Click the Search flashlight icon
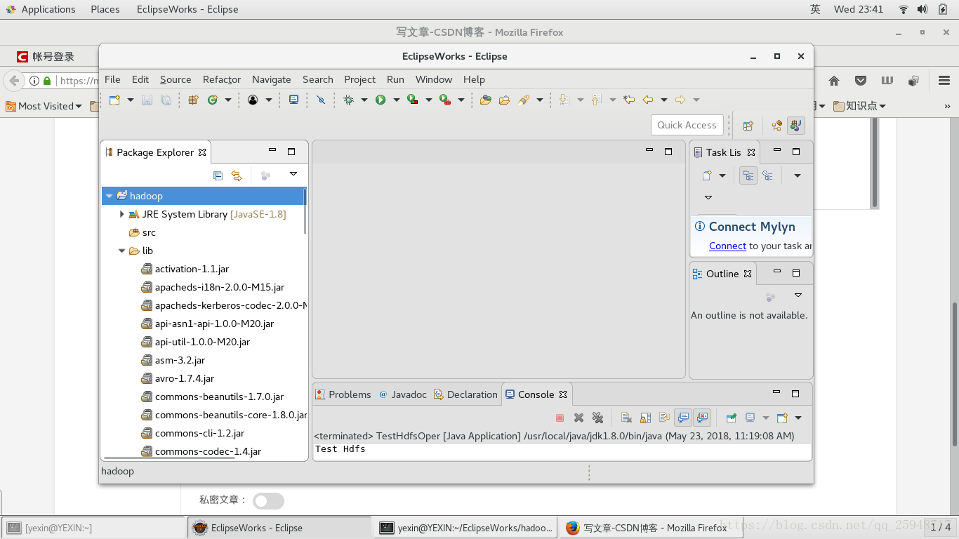Screen dimensions: 959x539 pos(524,100)
